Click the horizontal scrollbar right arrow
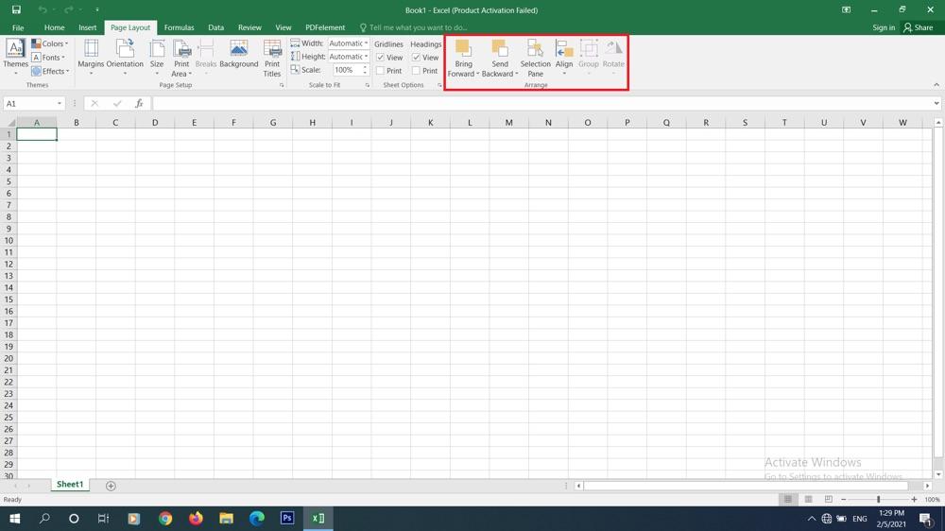The image size is (945, 531). (928, 486)
